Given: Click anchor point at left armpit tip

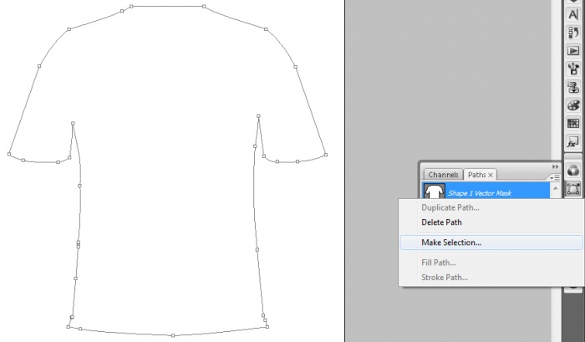Looking at the screenshot, I should (73, 123).
